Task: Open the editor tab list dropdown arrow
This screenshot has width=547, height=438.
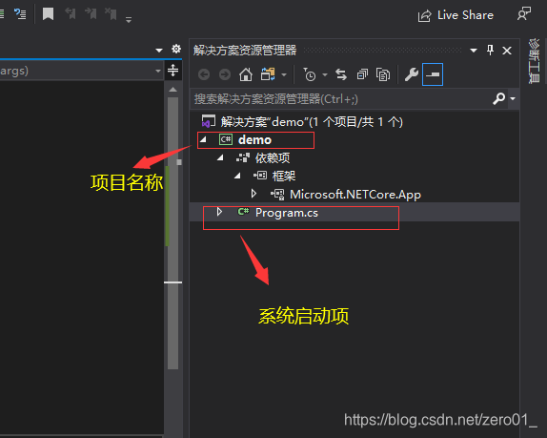Action: point(159,51)
